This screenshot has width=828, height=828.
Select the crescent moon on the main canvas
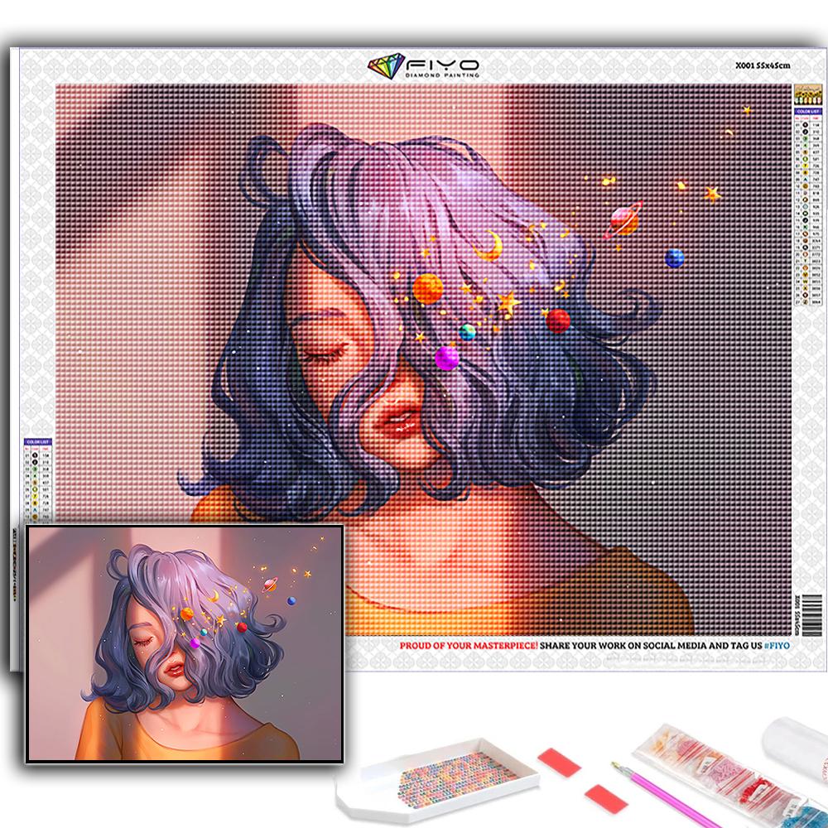click(493, 243)
